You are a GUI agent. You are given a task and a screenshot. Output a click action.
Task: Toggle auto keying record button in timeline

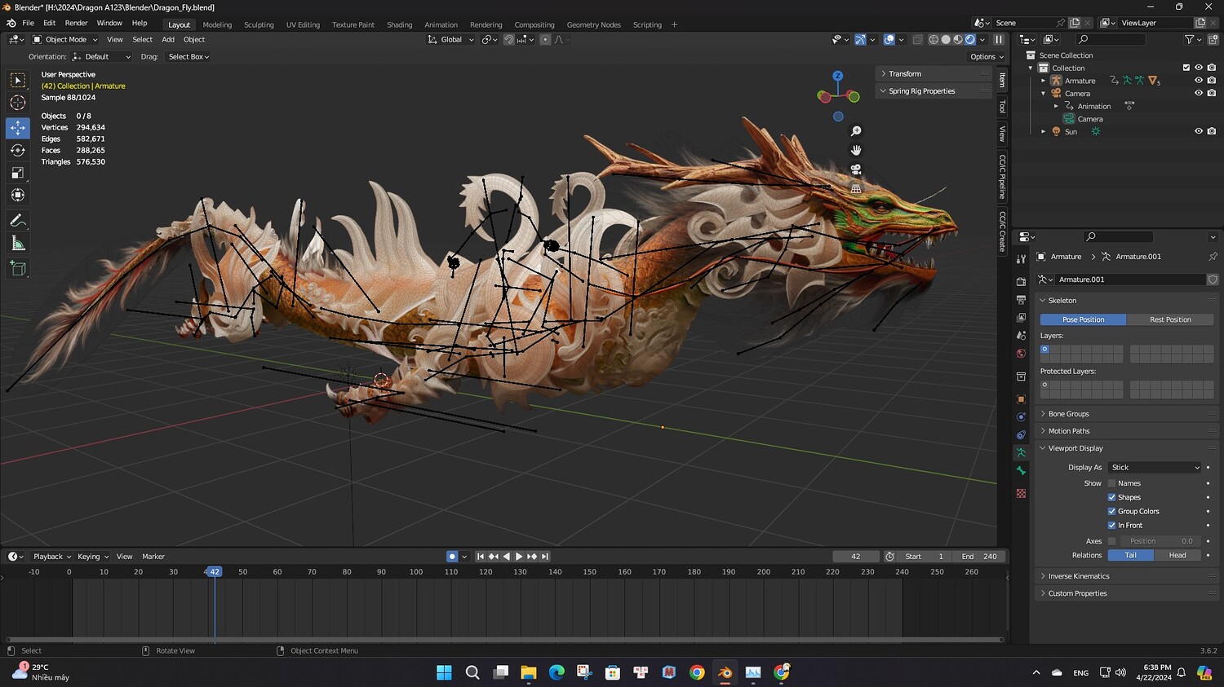click(452, 557)
